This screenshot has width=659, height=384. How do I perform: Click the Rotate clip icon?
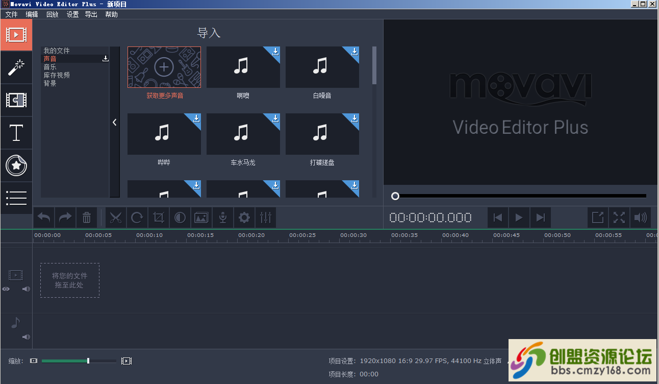tap(137, 218)
